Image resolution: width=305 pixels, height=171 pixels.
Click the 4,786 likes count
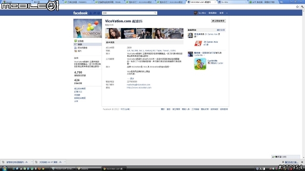tap(78, 72)
